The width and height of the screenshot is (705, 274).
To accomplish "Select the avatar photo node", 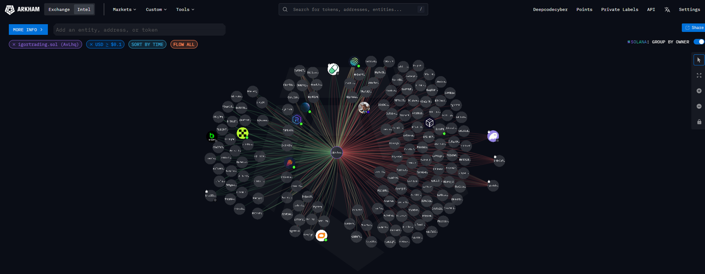I will pos(364,107).
